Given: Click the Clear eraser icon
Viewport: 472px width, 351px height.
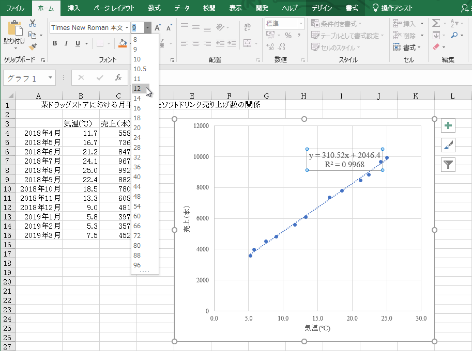Looking at the screenshot, I should point(436,47).
